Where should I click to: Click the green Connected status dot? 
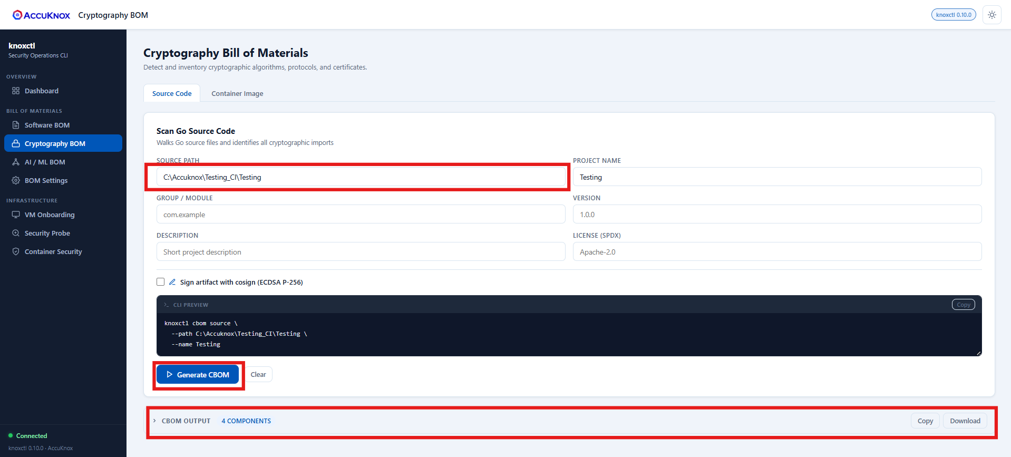(x=11, y=435)
